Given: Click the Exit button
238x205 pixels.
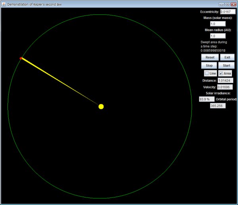Looking at the screenshot, I should 227,57.
